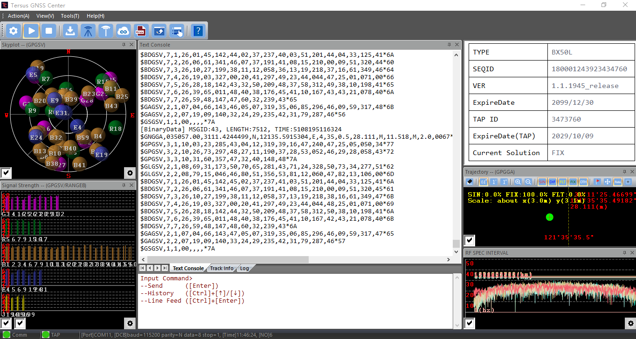Jump to first tab with navigation arrow
The width and height of the screenshot is (636, 339).
click(x=143, y=268)
